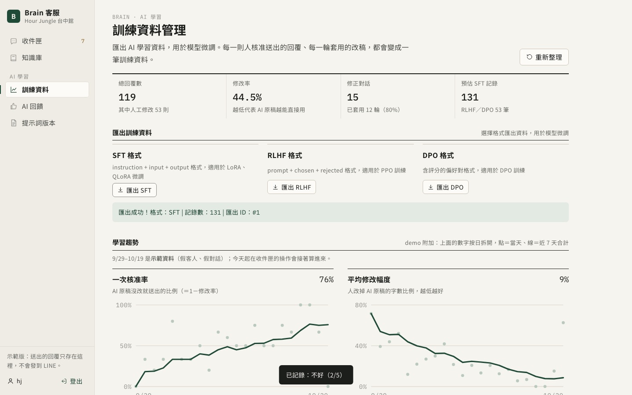Viewport: 632px width, 395px height.
Task: Click the 學習趨勢 section heading
Action: [x=126, y=242]
